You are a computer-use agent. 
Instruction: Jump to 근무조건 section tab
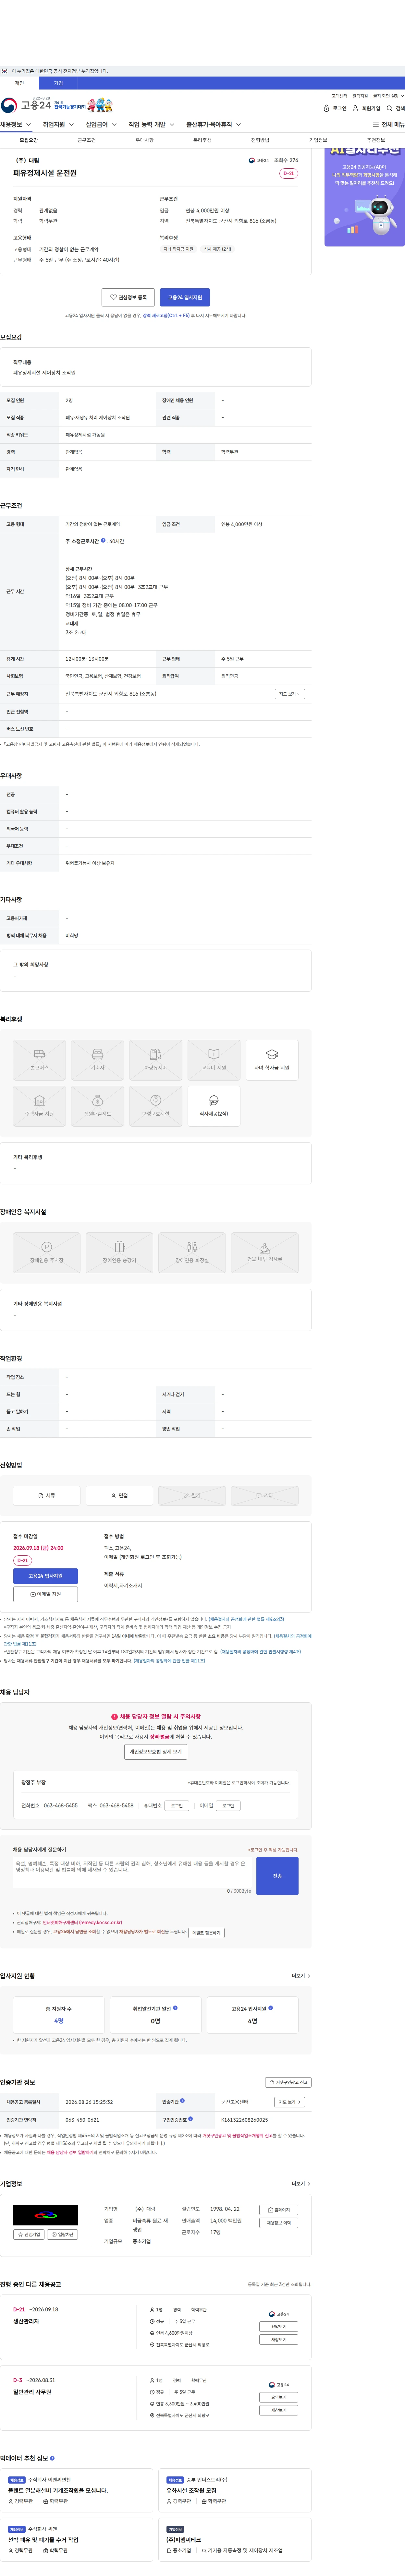click(87, 140)
